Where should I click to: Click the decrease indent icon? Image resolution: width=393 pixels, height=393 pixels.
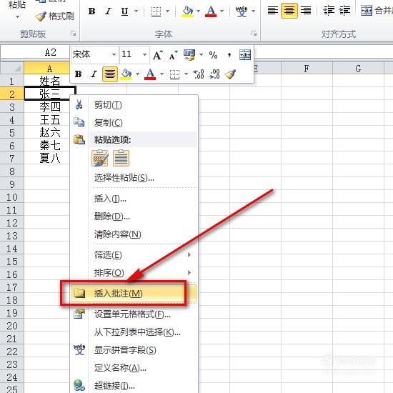[x=329, y=11]
